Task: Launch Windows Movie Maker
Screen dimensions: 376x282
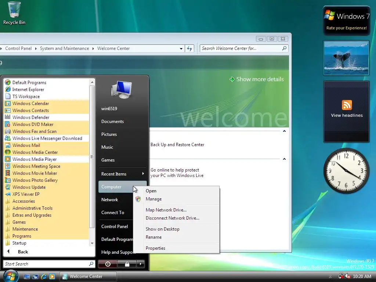Action: click(x=35, y=173)
